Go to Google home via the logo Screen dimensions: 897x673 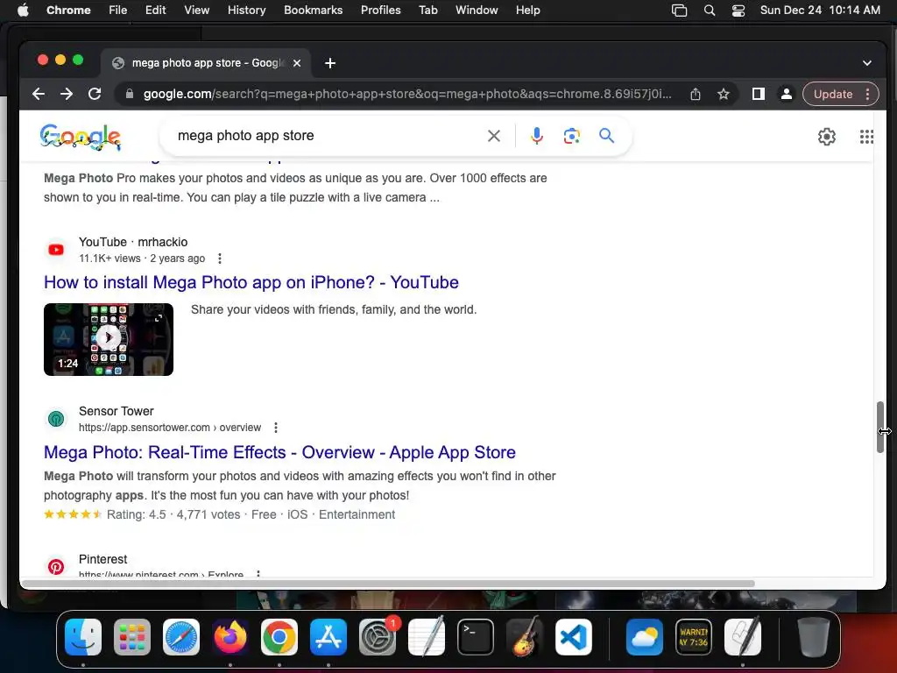(80, 137)
